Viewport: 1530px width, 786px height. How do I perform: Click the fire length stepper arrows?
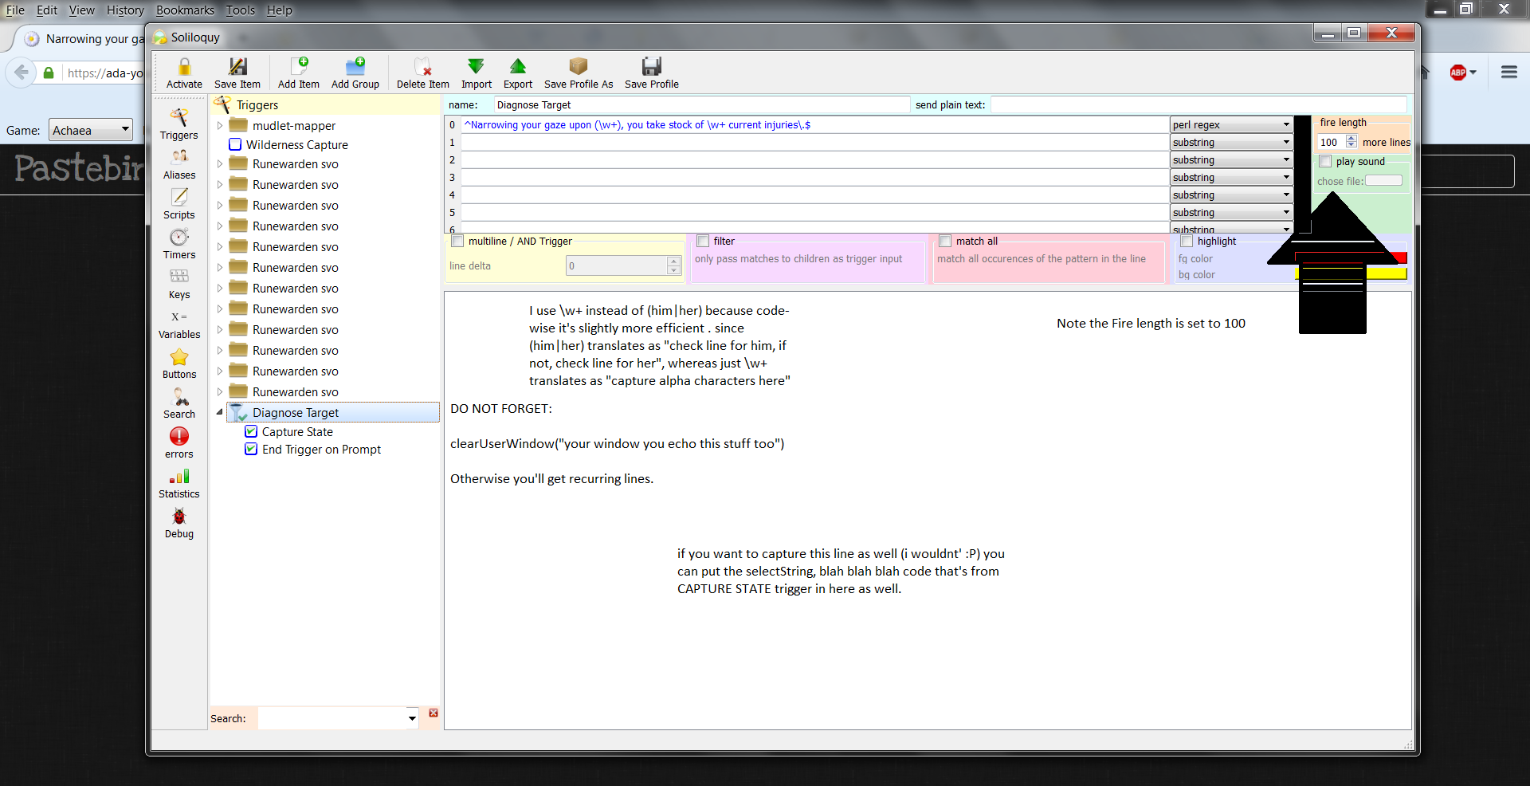(x=1351, y=141)
